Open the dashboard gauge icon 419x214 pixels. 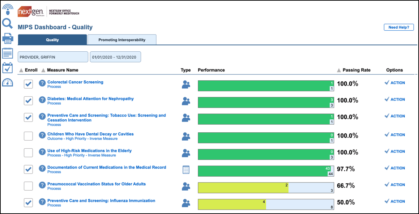(x=7, y=83)
